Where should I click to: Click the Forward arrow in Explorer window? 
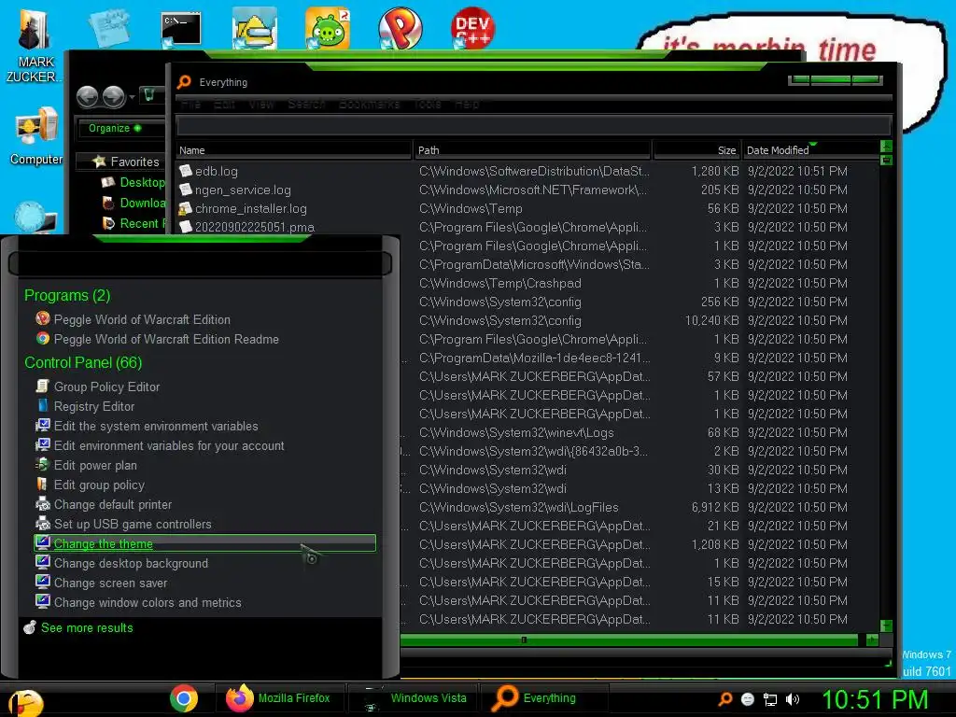click(x=114, y=96)
